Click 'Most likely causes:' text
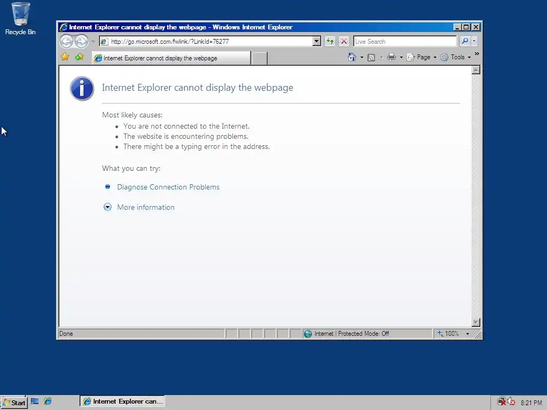Viewport: 547px width, 410px height. pos(132,115)
